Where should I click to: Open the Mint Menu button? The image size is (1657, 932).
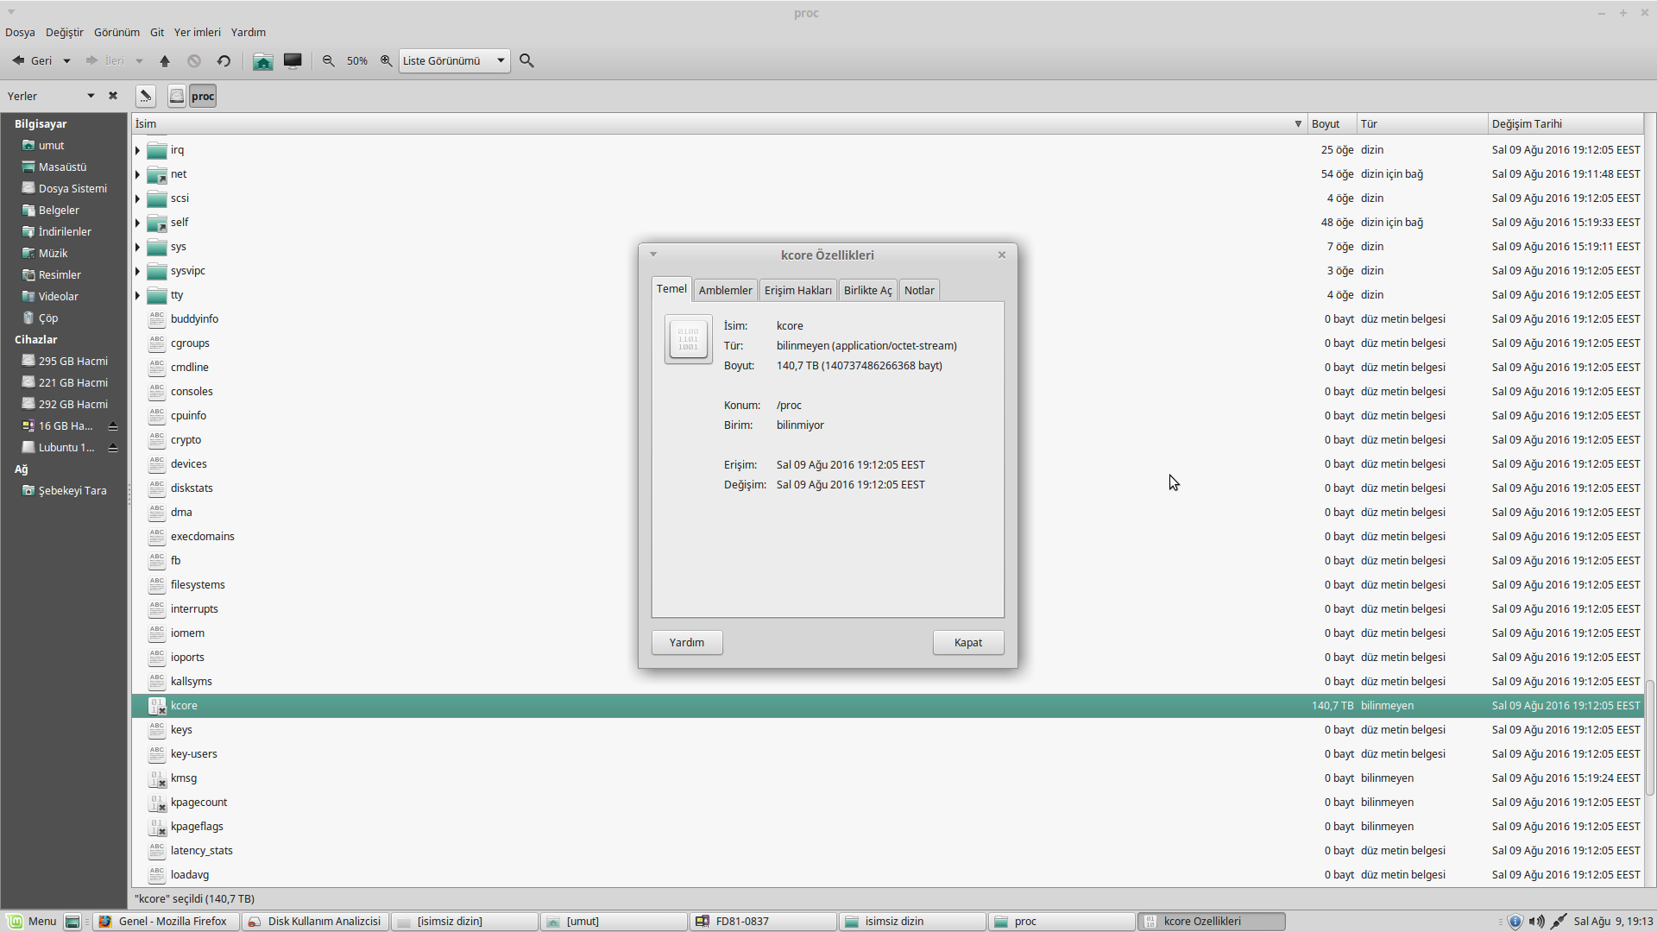tap(32, 922)
